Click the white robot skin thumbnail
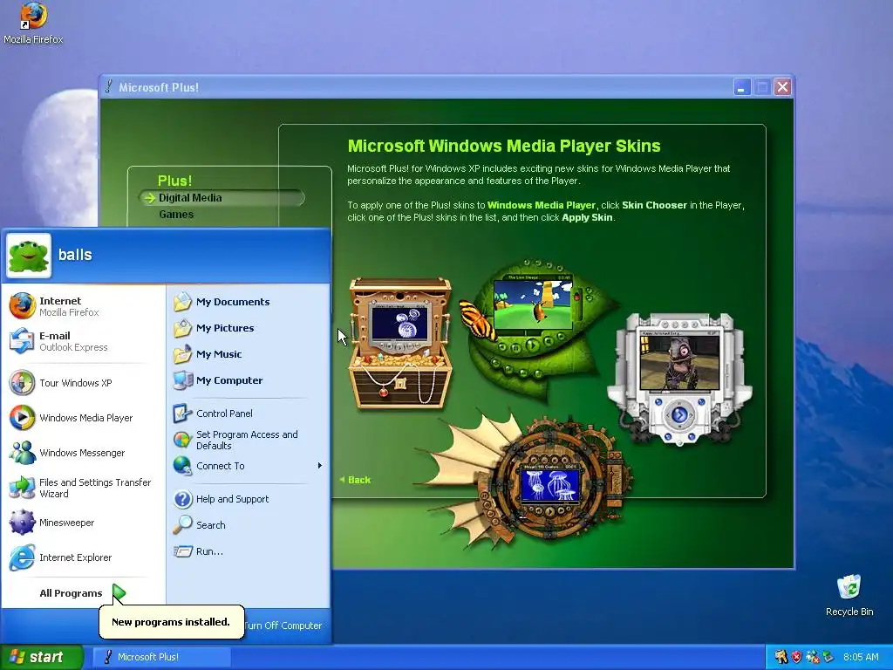 click(x=679, y=379)
